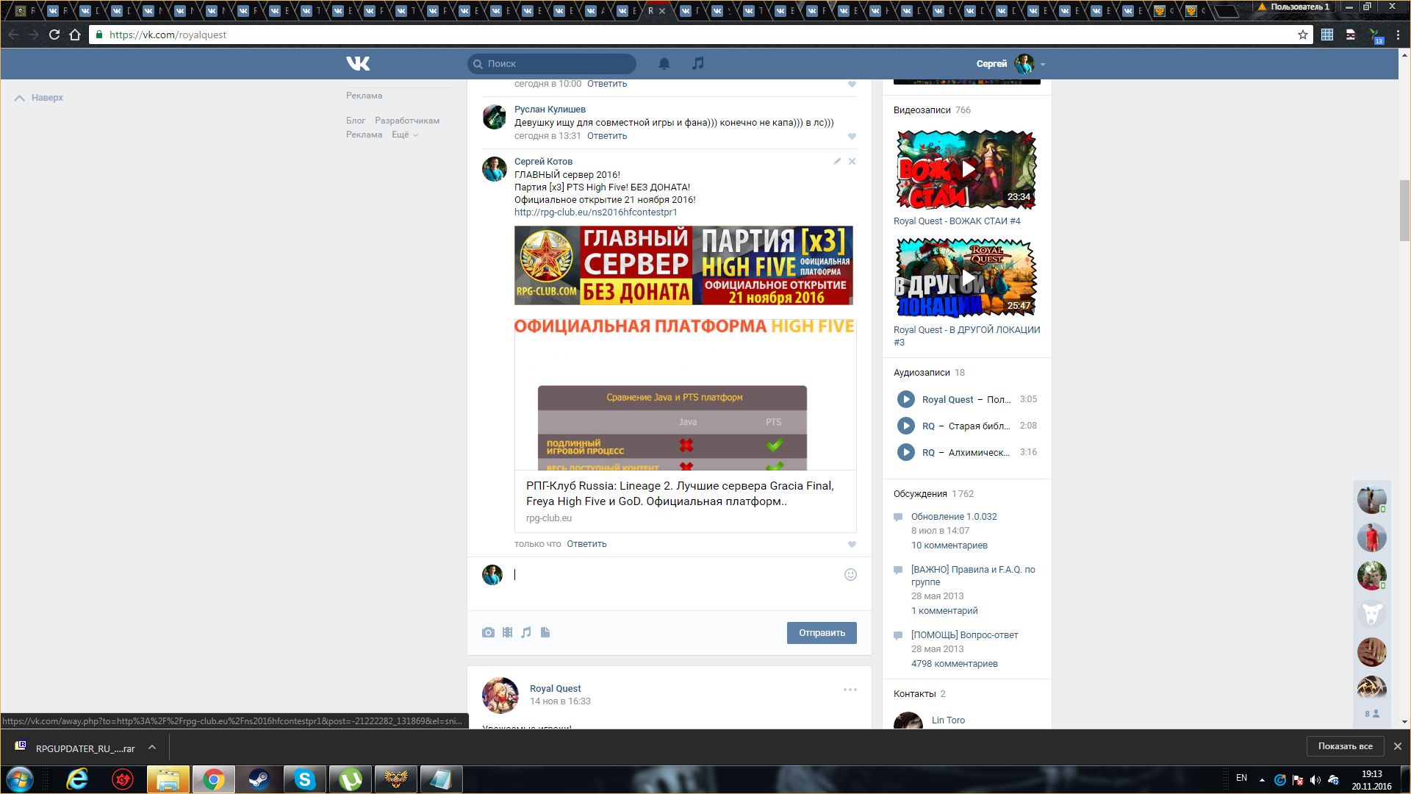Edit Сергей Котов's comment with pencil icon
This screenshot has width=1411, height=794.
point(837,161)
